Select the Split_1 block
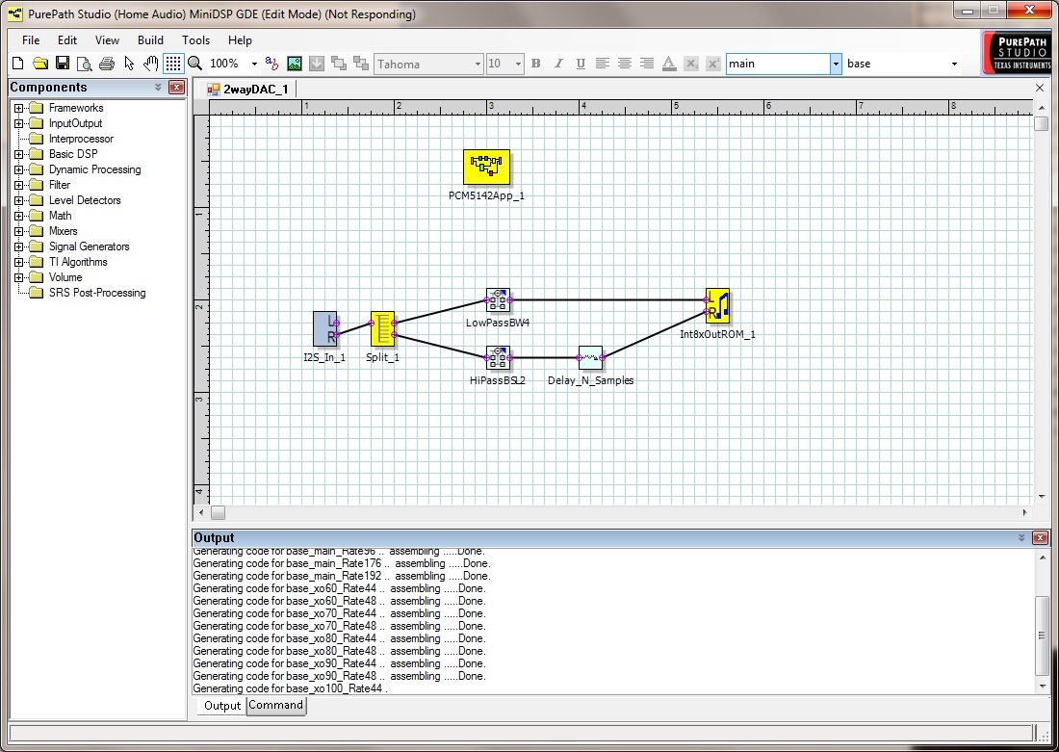Image resolution: width=1059 pixels, height=752 pixels. tap(382, 329)
